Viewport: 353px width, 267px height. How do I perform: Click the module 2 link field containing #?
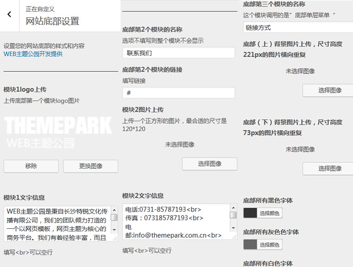[x=178, y=93]
